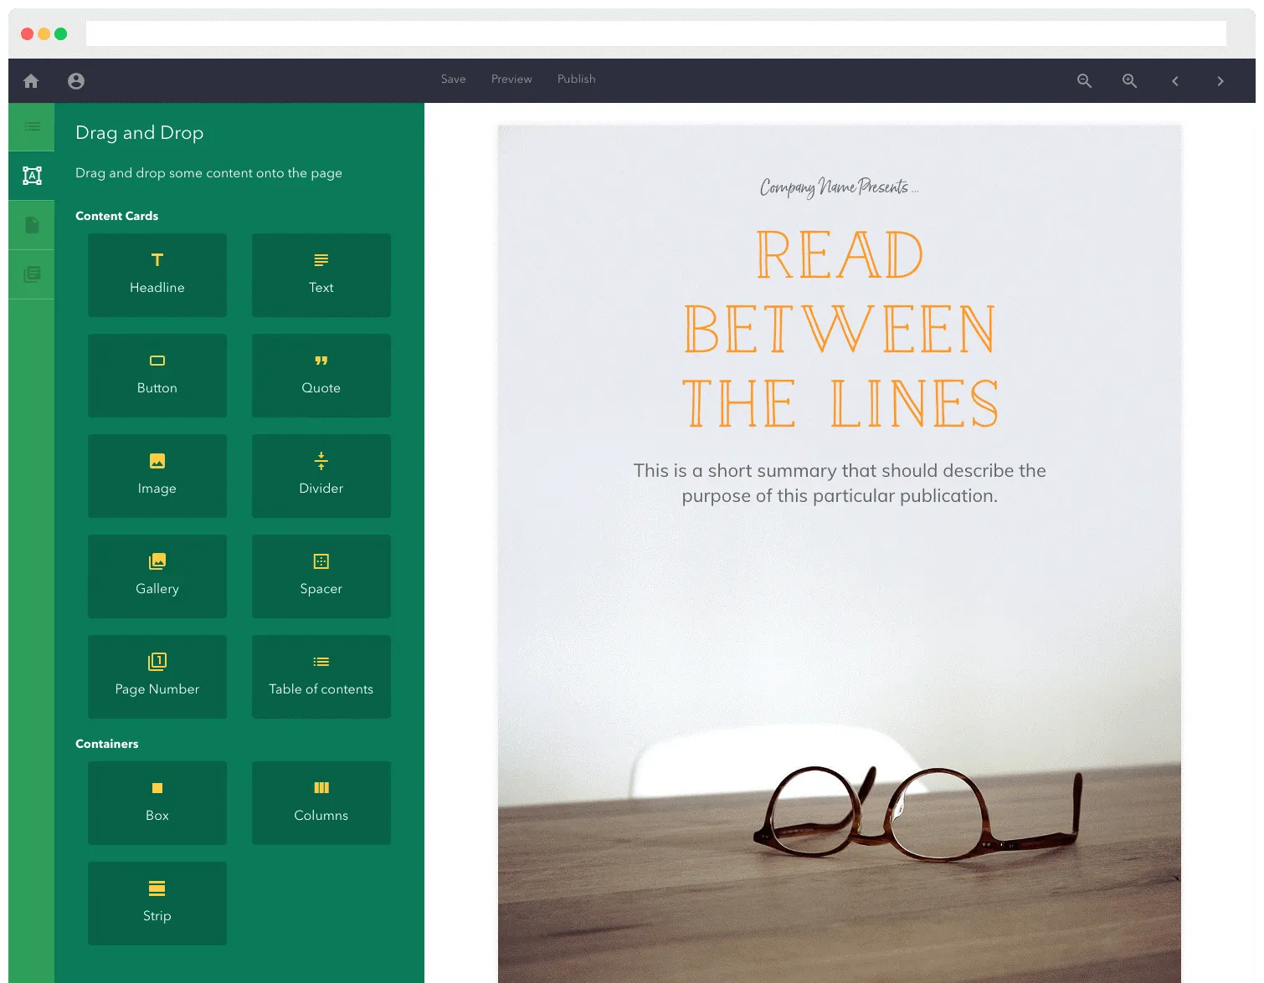The height and width of the screenshot is (983, 1264).
Task: Select the Headline content card
Action: point(157,275)
